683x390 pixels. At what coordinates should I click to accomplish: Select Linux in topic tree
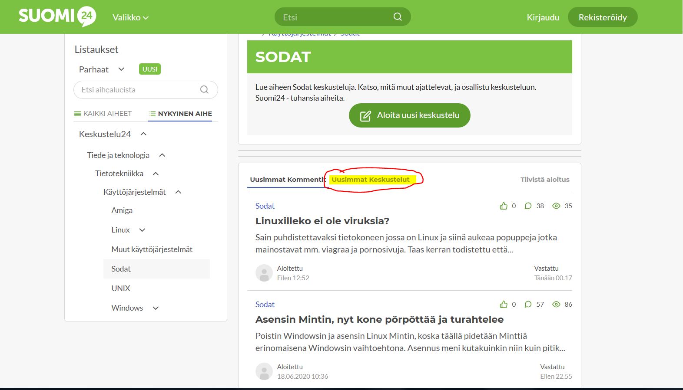(x=121, y=230)
